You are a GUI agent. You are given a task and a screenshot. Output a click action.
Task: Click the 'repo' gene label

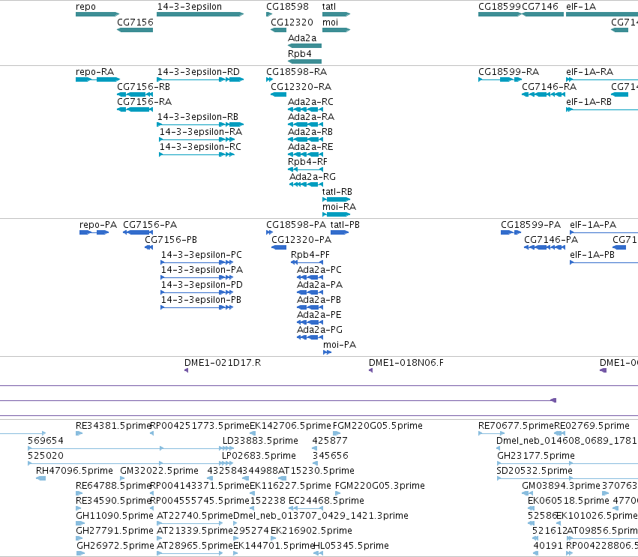click(86, 7)
